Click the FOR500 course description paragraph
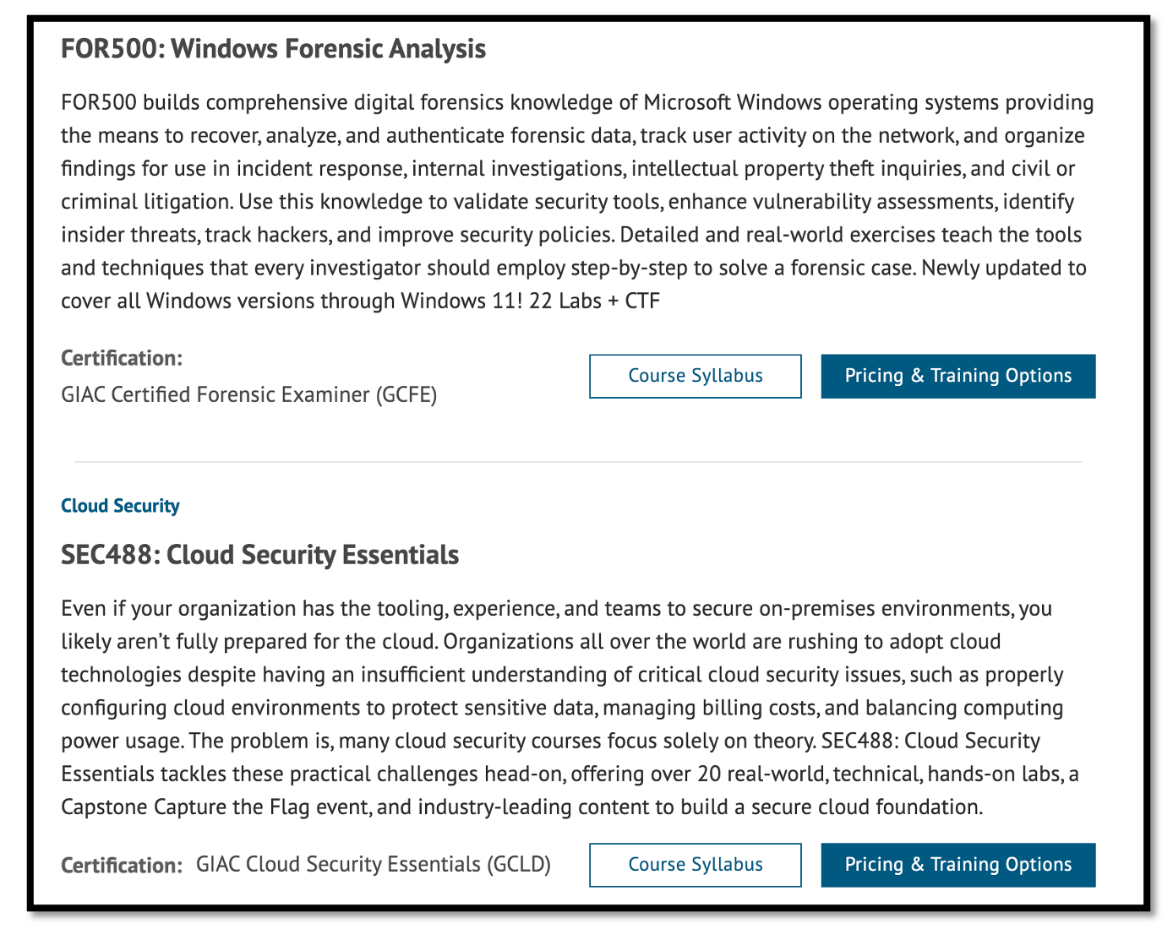The height and width of the screenshot is (929, 1173). tap(577, 202)
